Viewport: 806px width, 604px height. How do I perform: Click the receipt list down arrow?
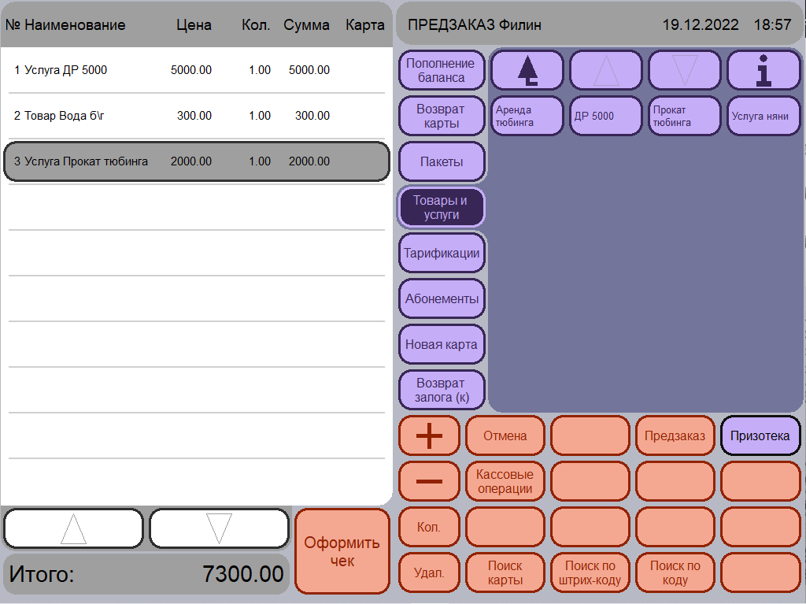[x=219, y=528]
